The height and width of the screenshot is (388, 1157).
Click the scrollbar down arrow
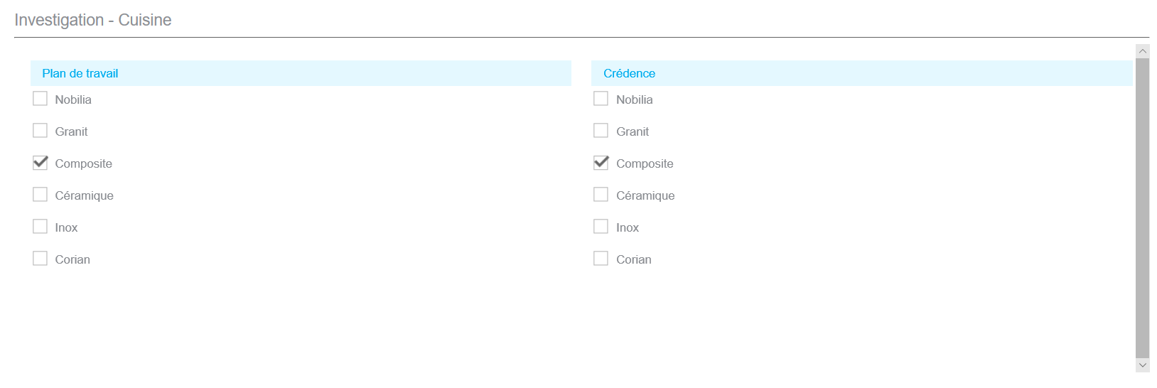click(1143, 365)
